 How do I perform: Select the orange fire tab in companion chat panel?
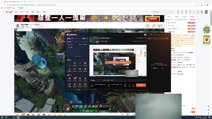(162, 39)
